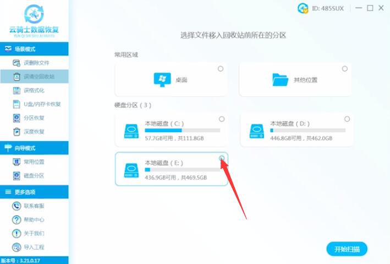Start the scan with 开始扫描
Viewport: 390px width, 264px height.
coord(347,249)
